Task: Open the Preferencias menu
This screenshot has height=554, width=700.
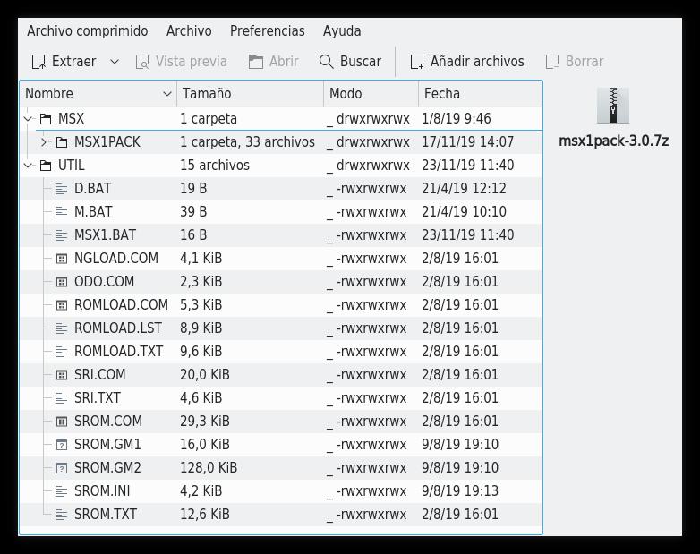Action: [x=267, y=30]
